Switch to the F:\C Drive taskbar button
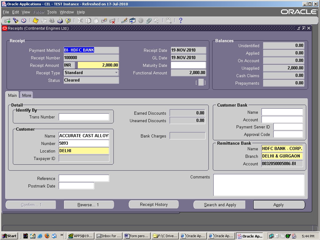Viewport: 320px width, 240px height. point(165,236)
